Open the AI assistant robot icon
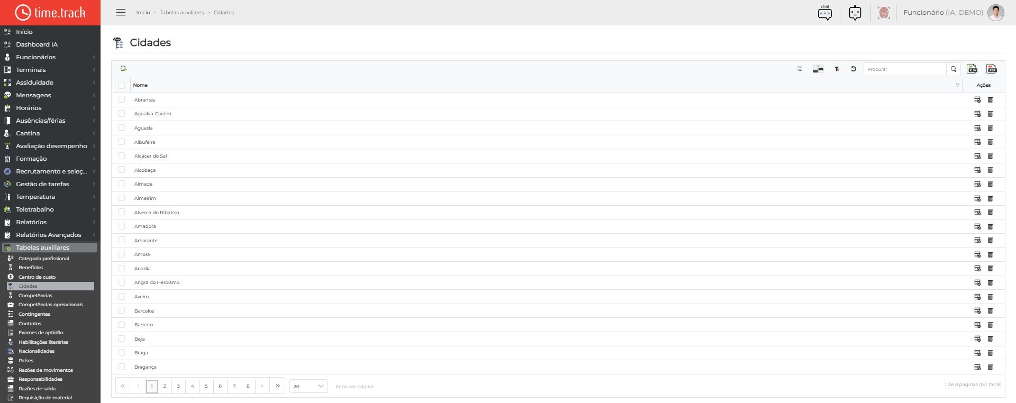1016x403 pixels. [855, 13]
